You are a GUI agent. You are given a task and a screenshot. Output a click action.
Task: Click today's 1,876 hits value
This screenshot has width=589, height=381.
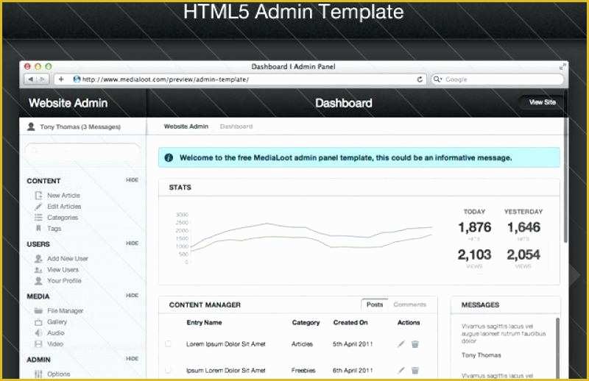[x=475, y=227]
